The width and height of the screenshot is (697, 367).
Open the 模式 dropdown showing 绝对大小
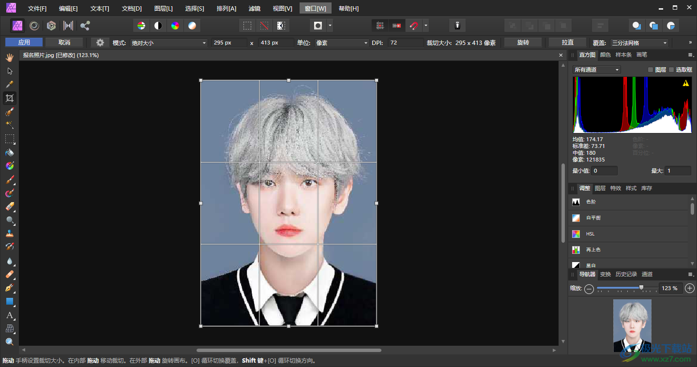pyautogui.click(x=169, y=43)
